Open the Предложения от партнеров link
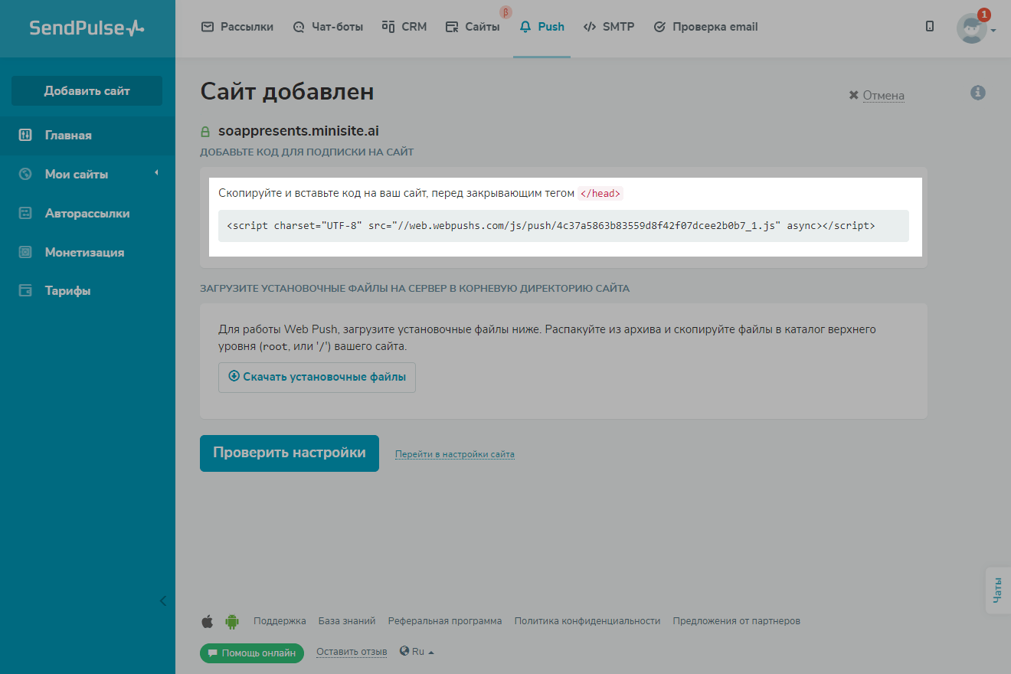This screenshot has width=1011, height=674. coord(737,621)
